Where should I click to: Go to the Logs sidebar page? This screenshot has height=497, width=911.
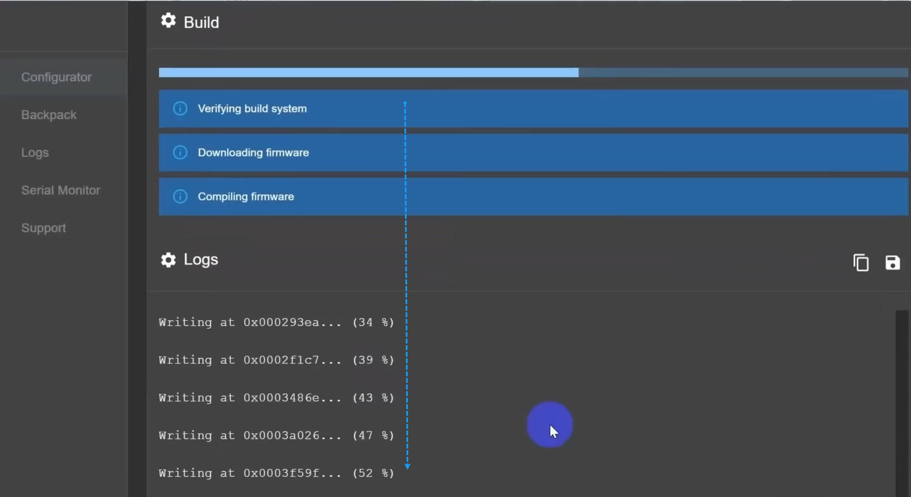click(35, 153)
